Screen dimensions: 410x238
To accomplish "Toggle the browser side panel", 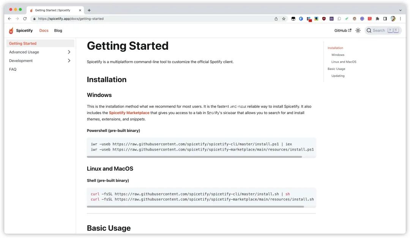I will coord(385,19).
